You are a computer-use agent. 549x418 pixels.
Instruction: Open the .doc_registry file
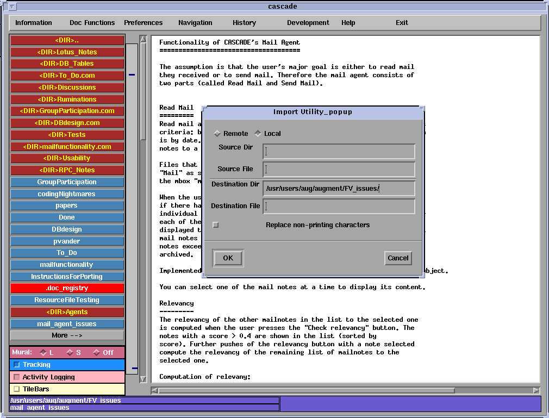click(x=67, y=288)
